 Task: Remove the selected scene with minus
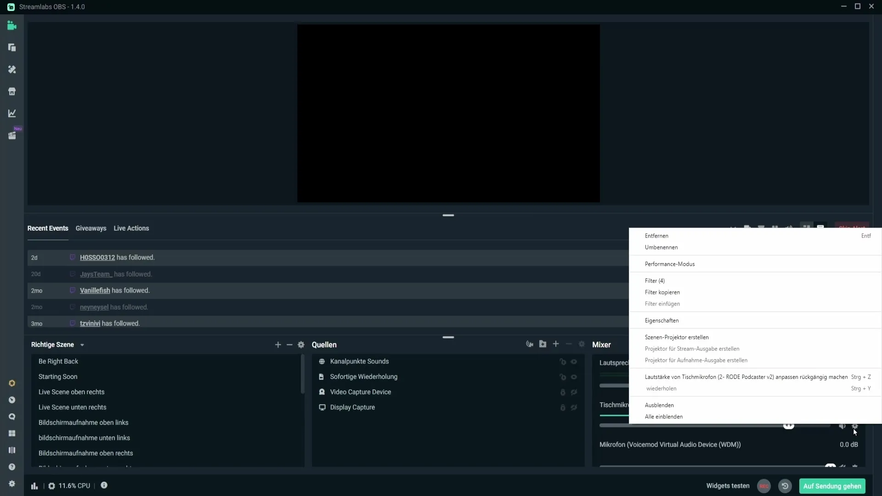pyautogui.click(x=289, y=345)
